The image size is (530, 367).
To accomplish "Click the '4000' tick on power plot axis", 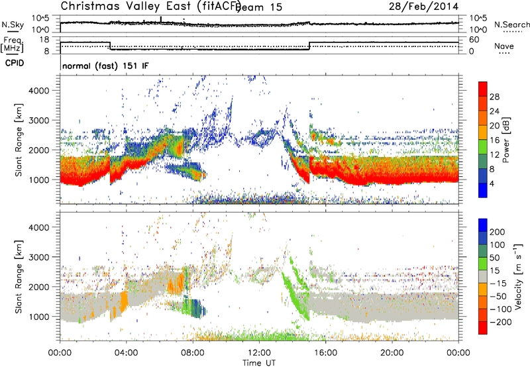I will click(38, 91).
